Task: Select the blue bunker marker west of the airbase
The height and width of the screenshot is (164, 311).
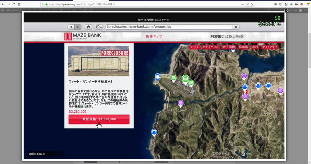Action: point(158,77)
